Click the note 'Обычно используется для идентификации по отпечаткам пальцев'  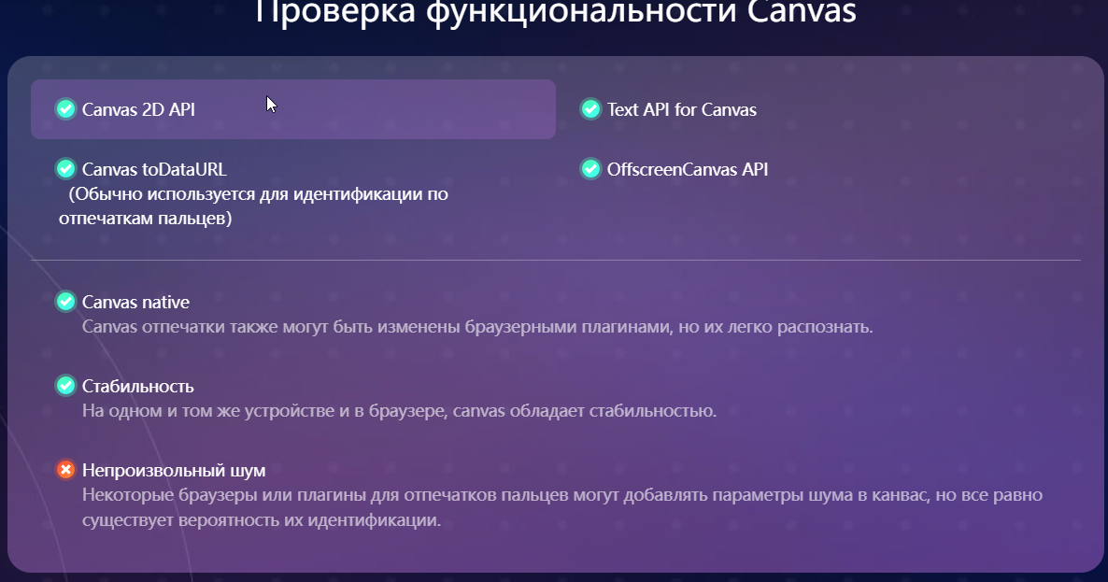(254, 206)
